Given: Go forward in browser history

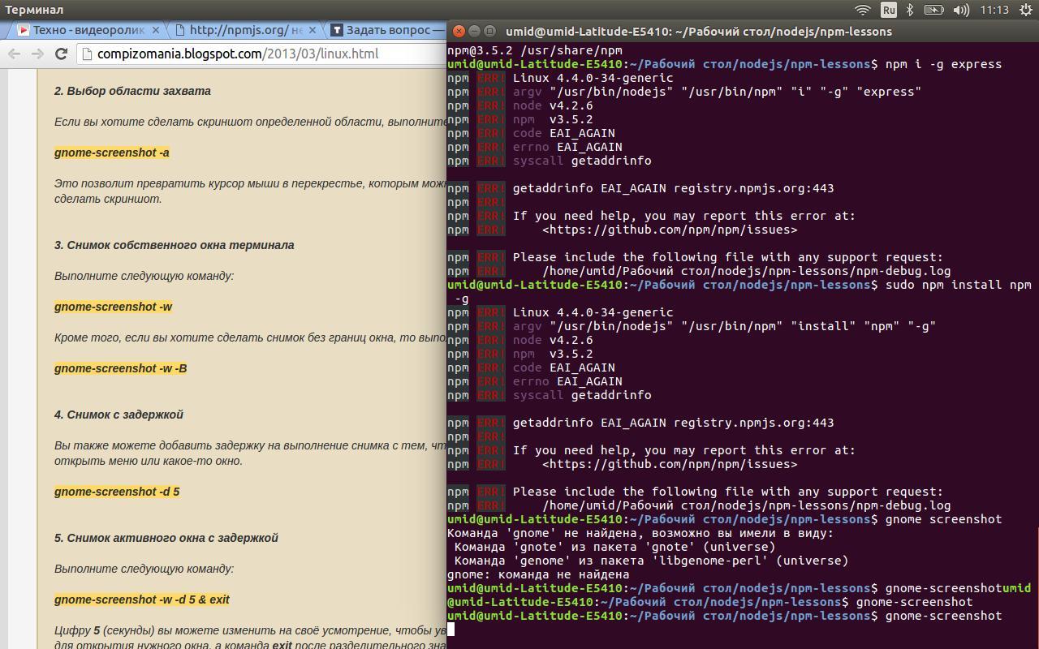Looking at the screenshot, I should 37,54.
